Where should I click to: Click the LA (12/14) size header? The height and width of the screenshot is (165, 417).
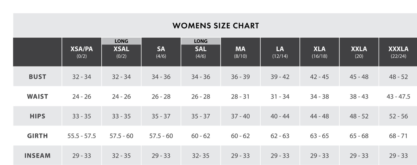[x=280, y=52]
